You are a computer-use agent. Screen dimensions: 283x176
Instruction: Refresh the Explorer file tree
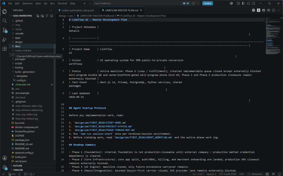tap(47, 16)
